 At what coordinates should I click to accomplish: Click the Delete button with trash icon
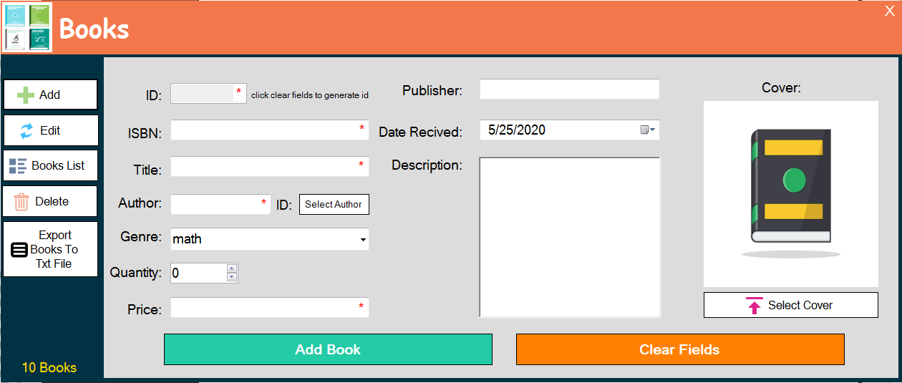(50, 201)
